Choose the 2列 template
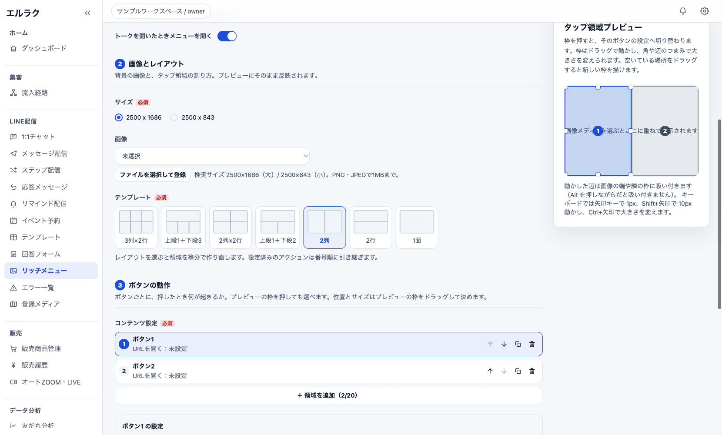The image size is (722, 435). 324,228
